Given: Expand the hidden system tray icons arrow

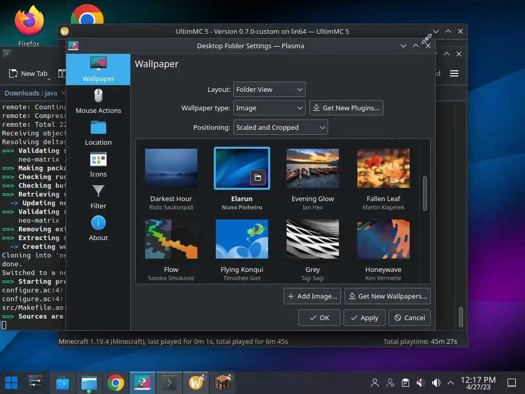Looking at the screenshot, I should click(451, 383).
